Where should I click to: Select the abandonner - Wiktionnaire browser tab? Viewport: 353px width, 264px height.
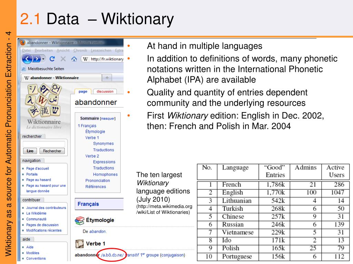(61, 78)
